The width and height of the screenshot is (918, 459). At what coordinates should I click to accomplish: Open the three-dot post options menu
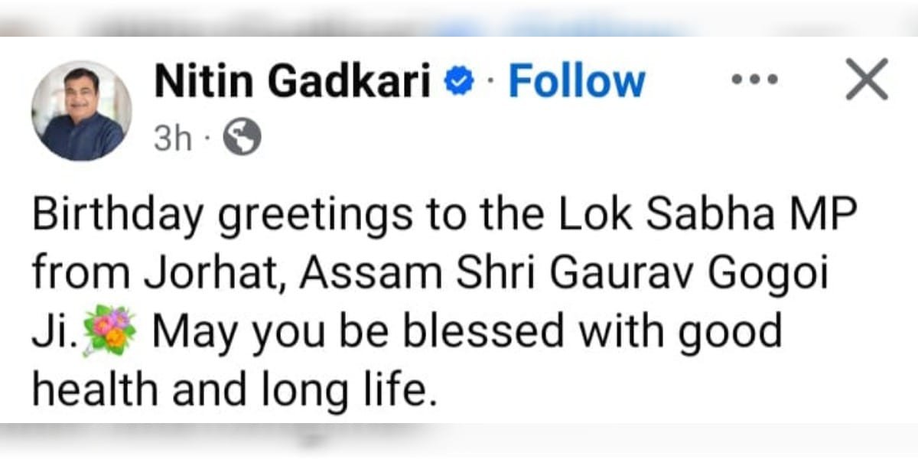(755, 79)
